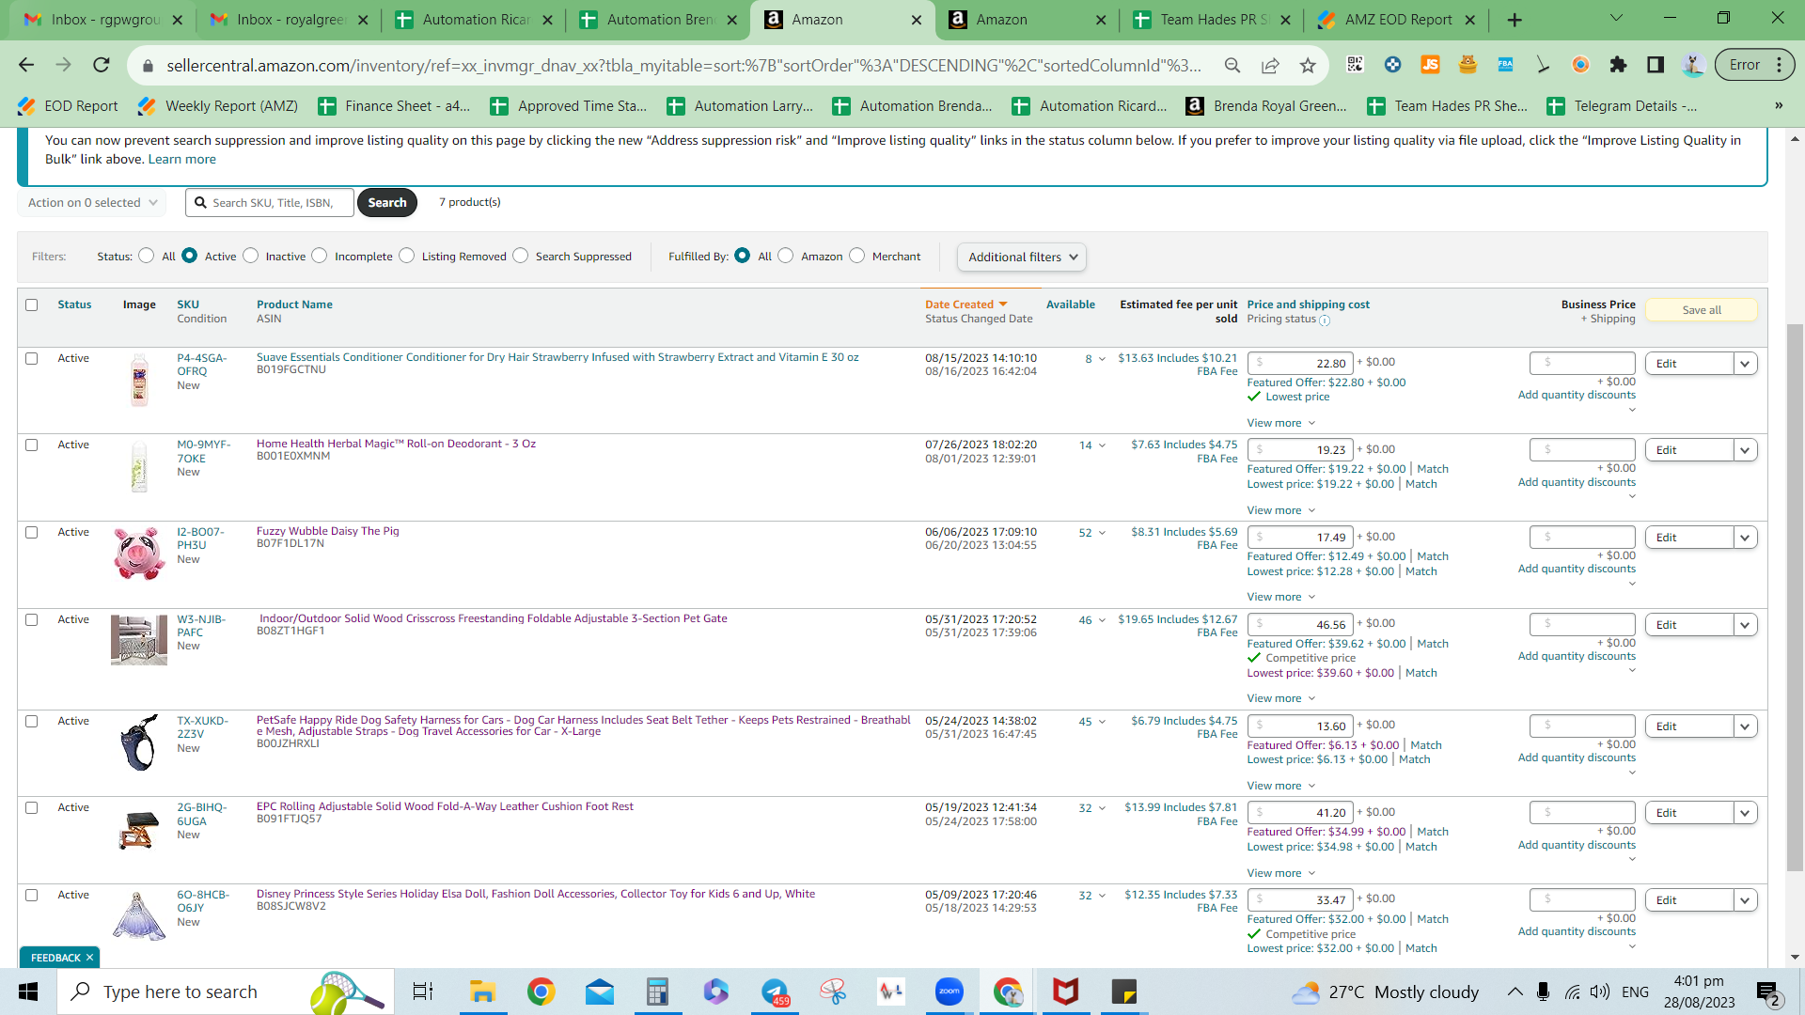Click the page vertical scrollbar thumb
1805x1015 pixels.
coord(1796,597)
